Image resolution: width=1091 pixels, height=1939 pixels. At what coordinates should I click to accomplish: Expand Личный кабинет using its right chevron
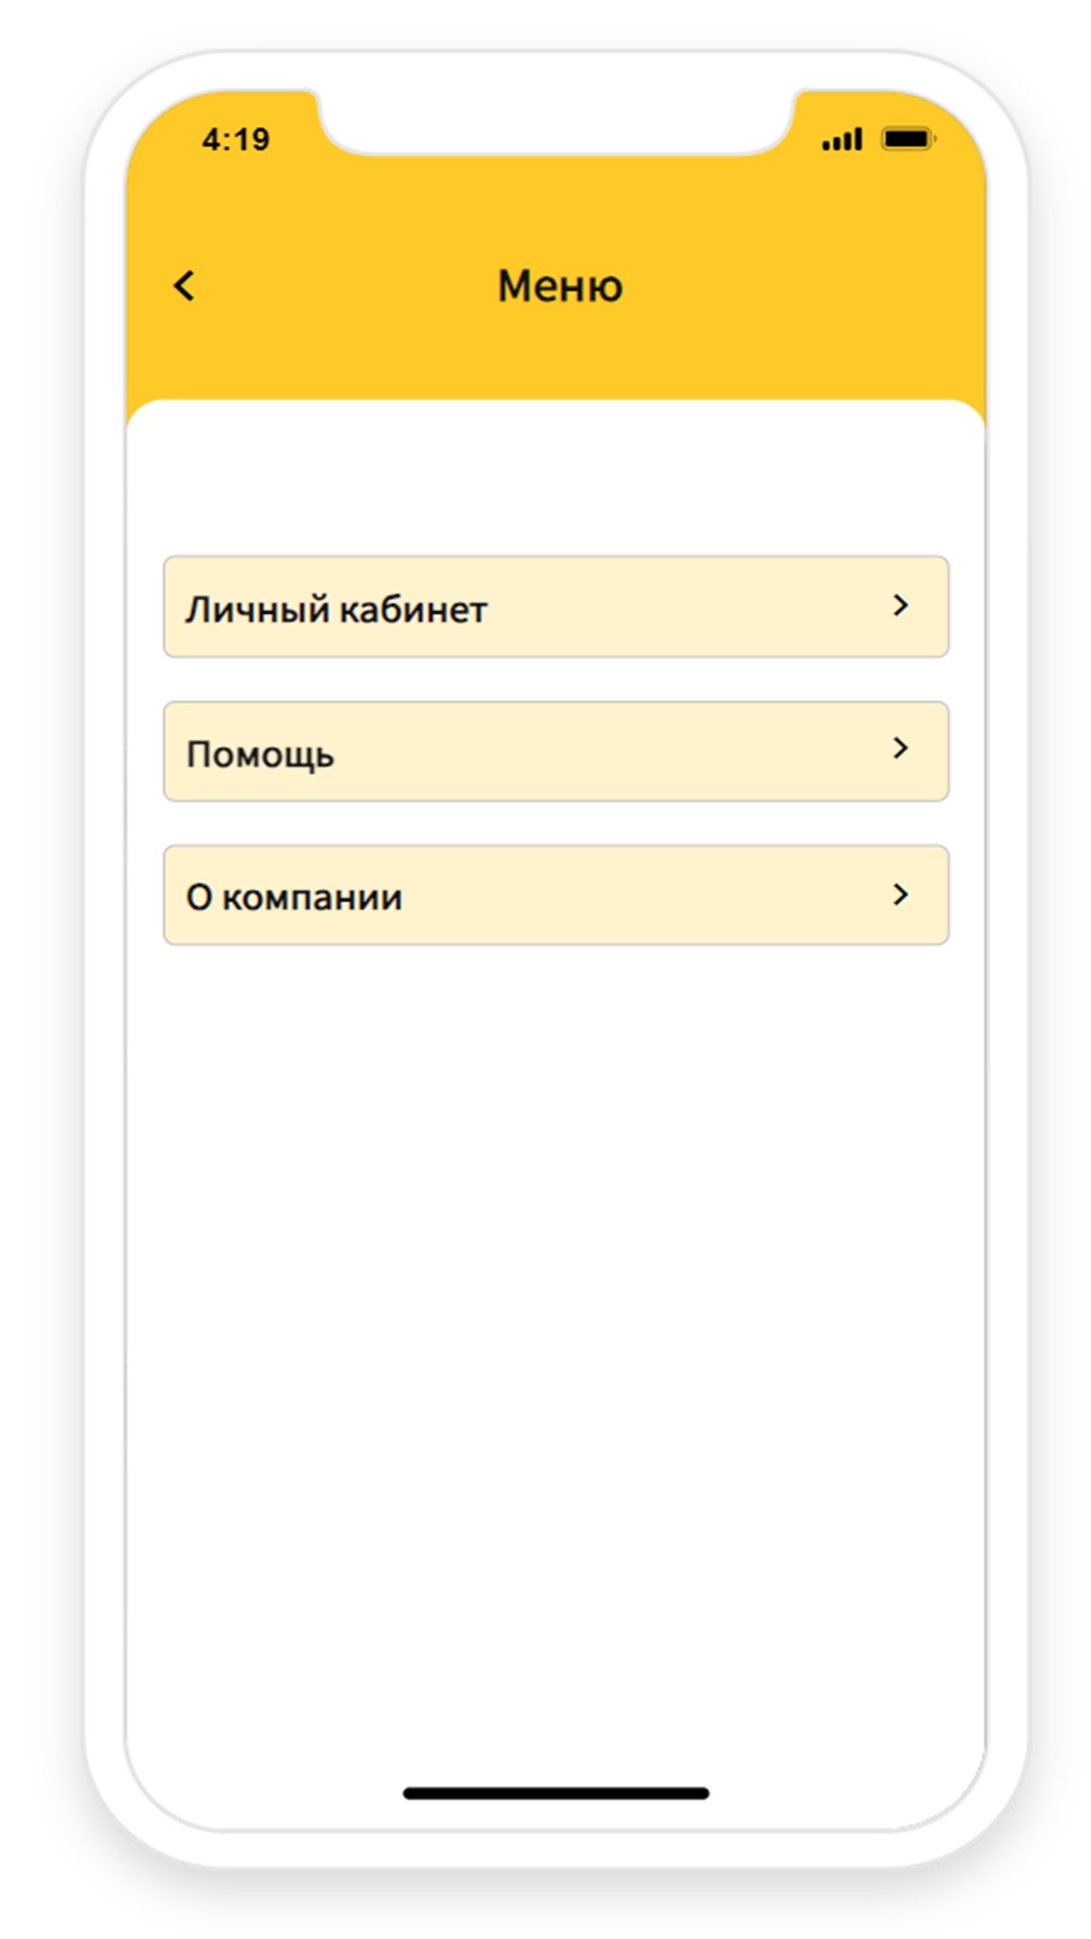click(900, 605)
